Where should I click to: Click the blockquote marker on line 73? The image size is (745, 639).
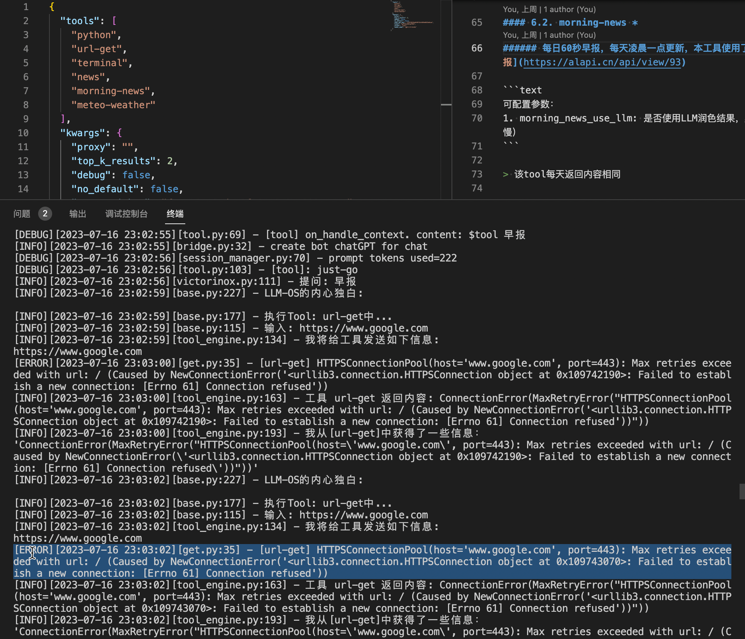point(505,174)
